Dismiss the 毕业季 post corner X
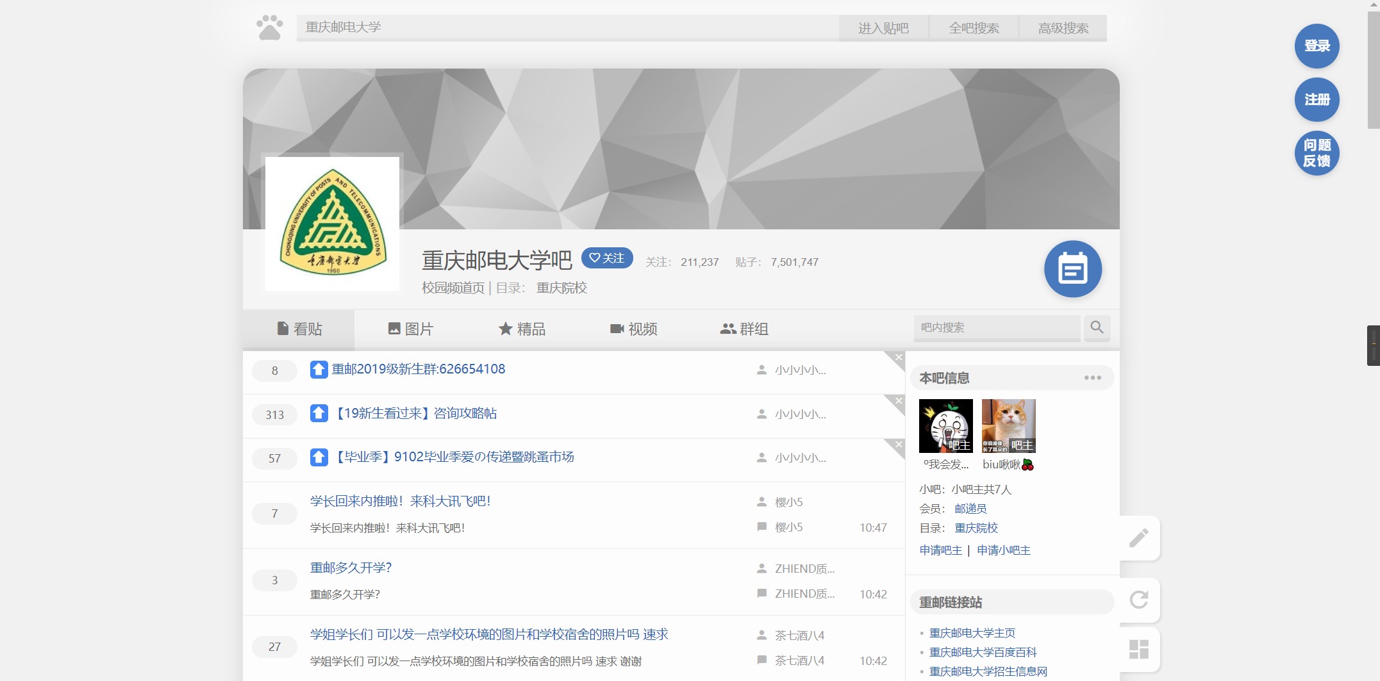This screenshot has width=1380, height=681. 898,445
